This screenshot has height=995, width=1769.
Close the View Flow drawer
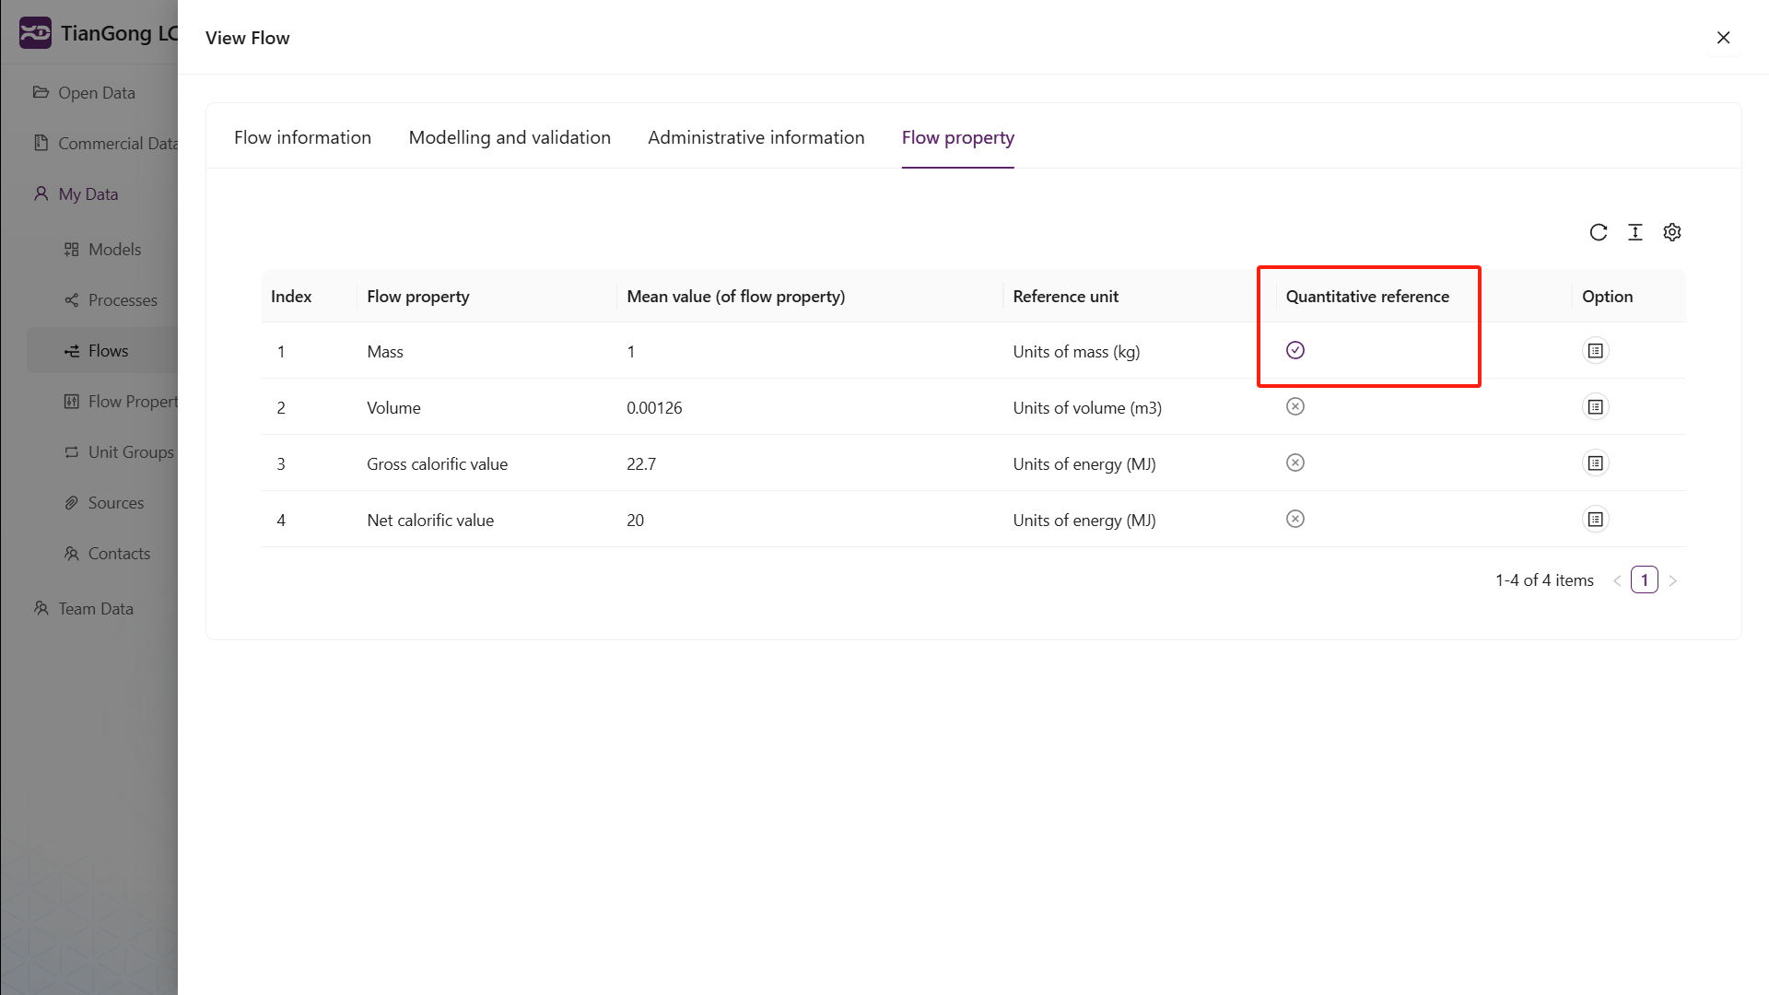(1723, 38)
